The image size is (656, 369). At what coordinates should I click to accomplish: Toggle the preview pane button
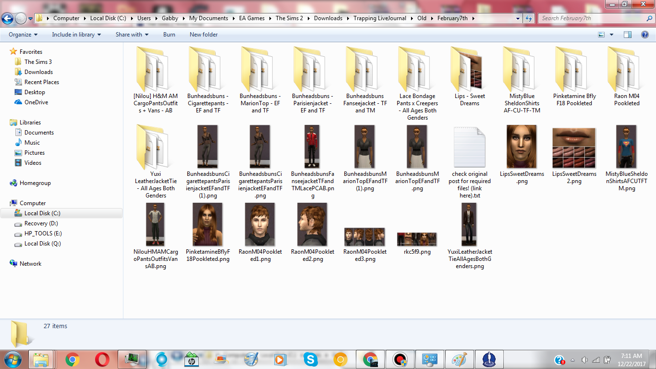coord(627,35)
